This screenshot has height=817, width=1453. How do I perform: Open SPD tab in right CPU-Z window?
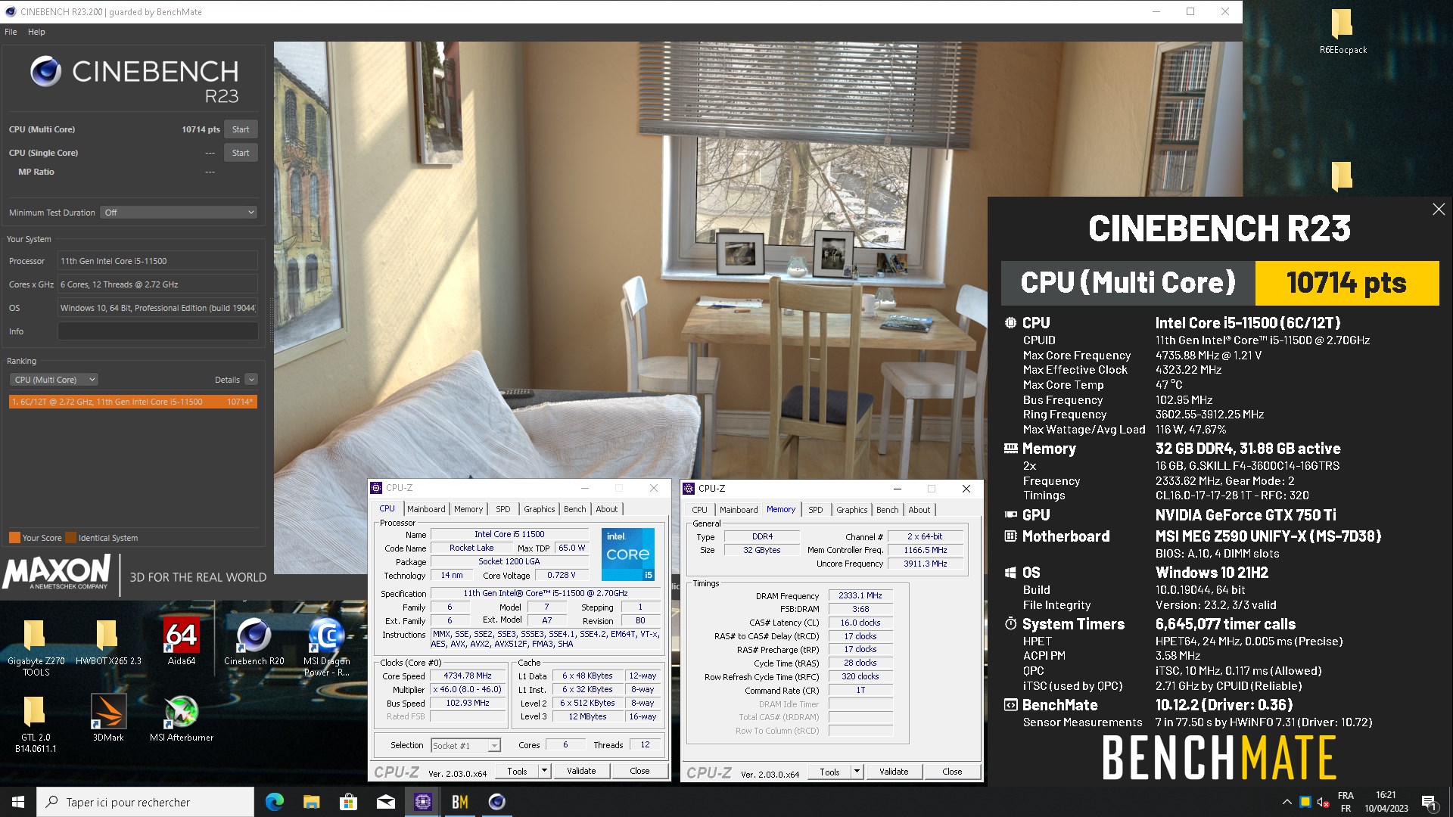click(816, 510)
